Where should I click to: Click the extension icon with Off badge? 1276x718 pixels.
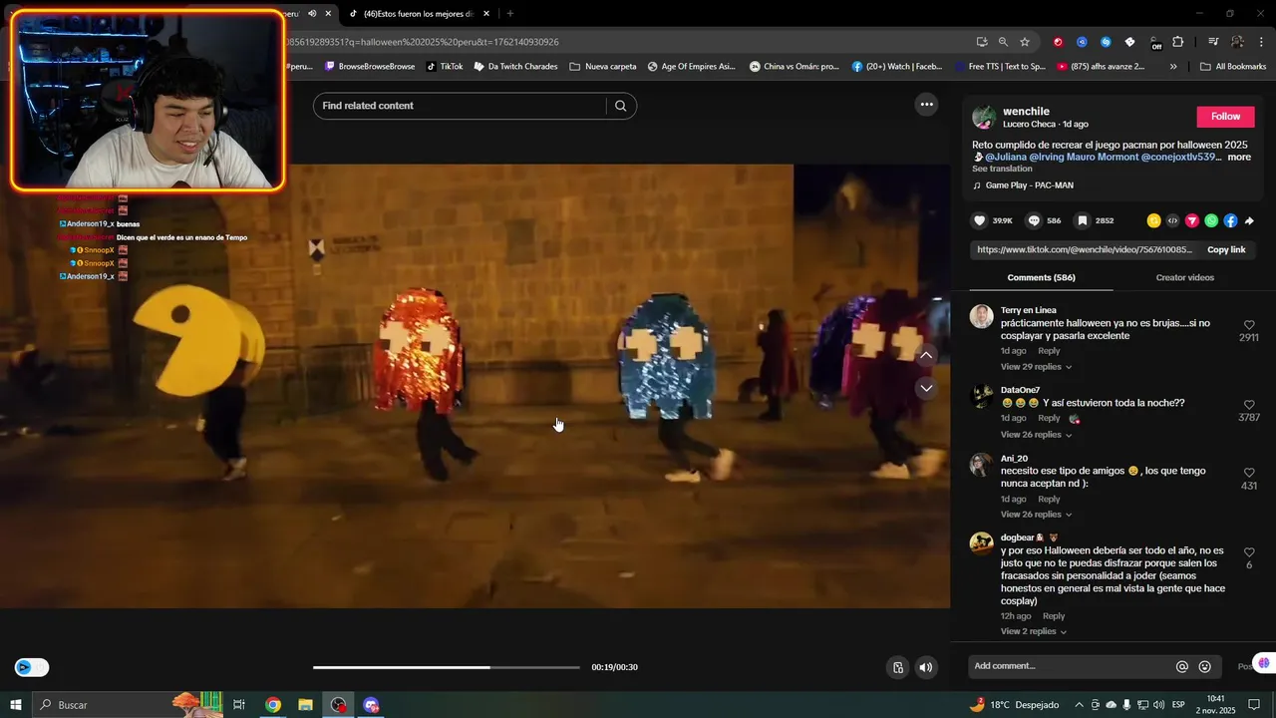pos(1155,42)
